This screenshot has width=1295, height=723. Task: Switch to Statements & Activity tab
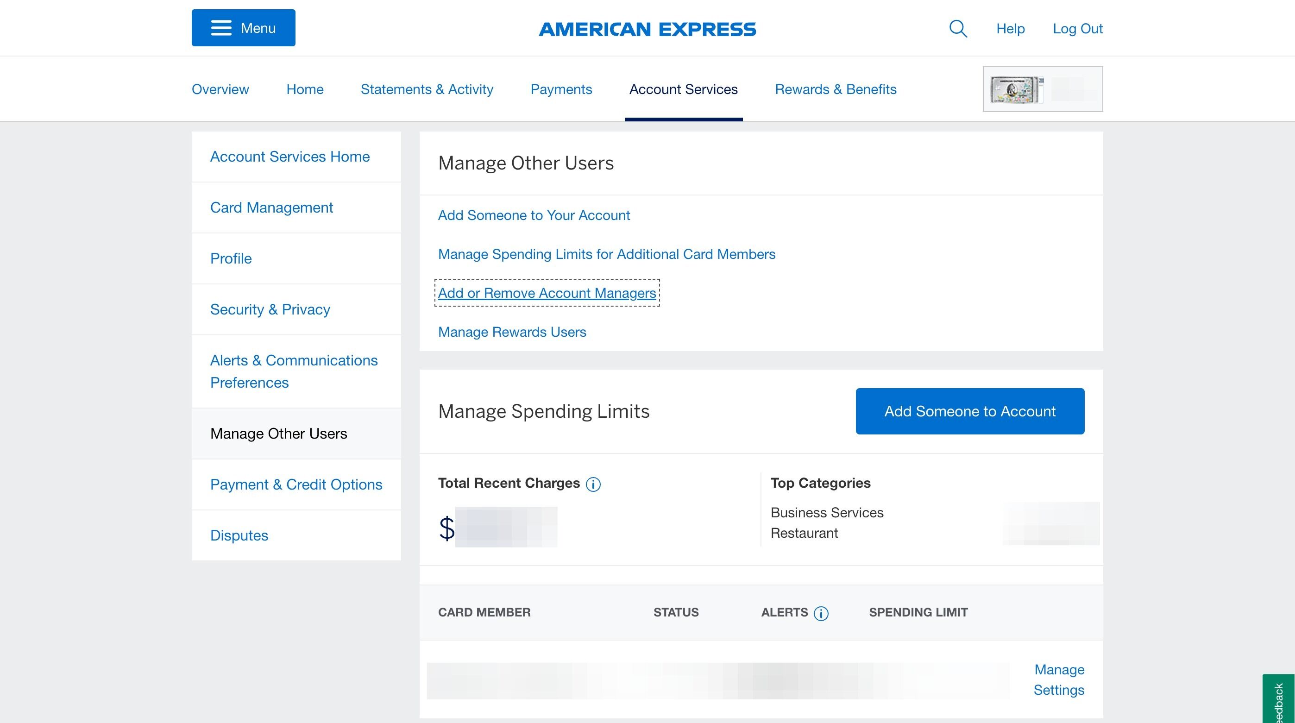pos(427,89)
